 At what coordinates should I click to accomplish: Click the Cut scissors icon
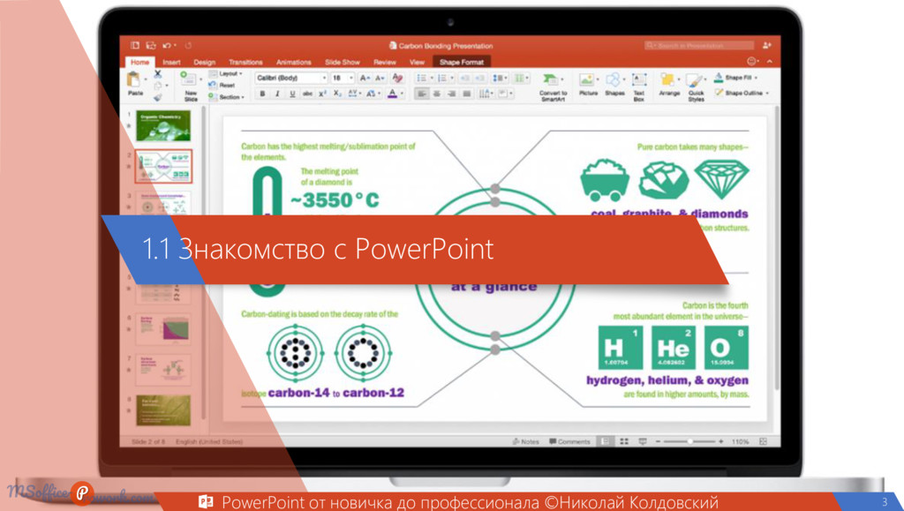pos(158,74)
